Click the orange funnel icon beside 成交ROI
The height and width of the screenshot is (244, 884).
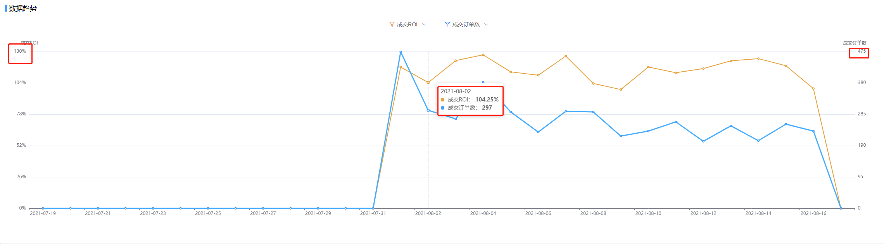[x=392, y=24]
